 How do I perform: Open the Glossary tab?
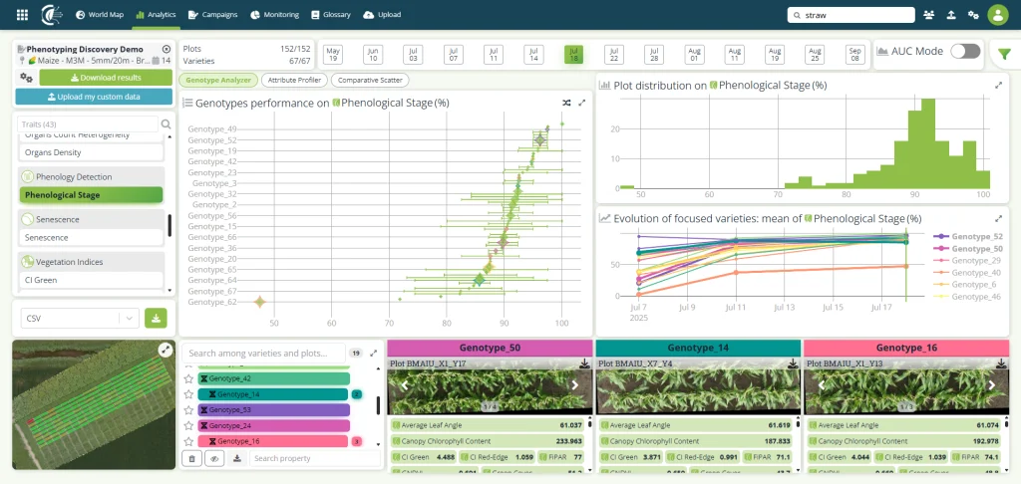[331, 14]
